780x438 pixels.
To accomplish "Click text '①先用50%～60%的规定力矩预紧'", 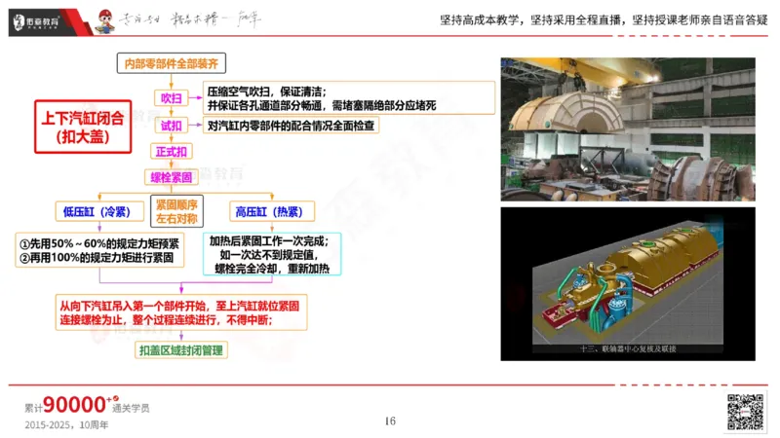I will [x=99, y=244].
